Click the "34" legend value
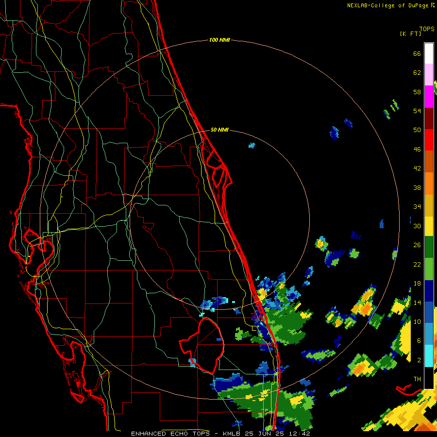The width and height of the screenshot is (437, 437). click(417, 207)
